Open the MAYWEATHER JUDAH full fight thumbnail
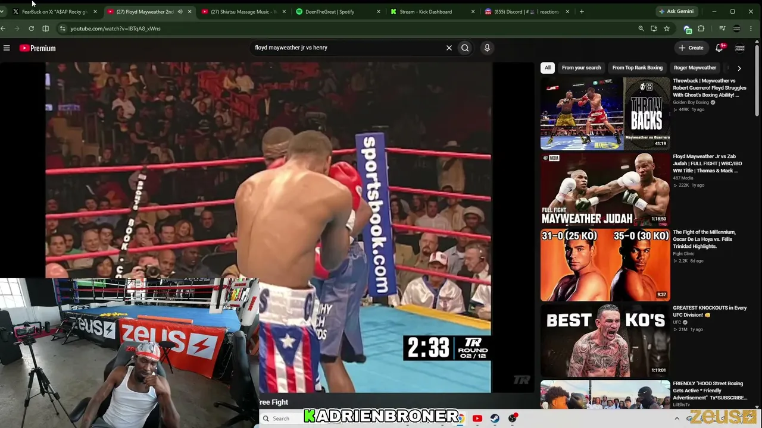The height and width of the screenshot is (428, 762). (605, 188)
